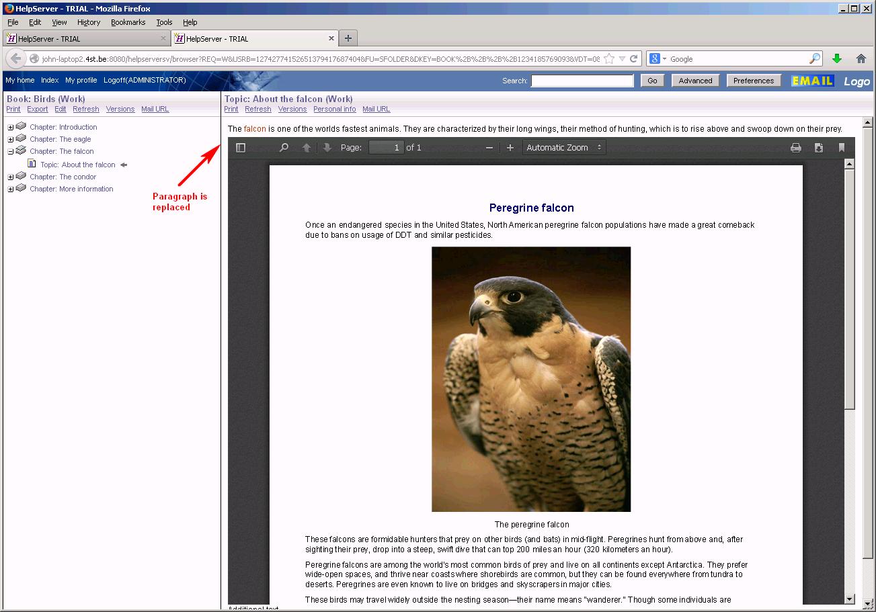Screen dimensions: 876x612
Task: Click the Go search button
Action: pos(652,81)
